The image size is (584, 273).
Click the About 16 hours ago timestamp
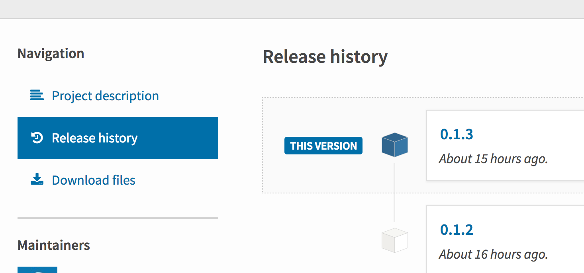pyautogui.click(x=493, y=254)
